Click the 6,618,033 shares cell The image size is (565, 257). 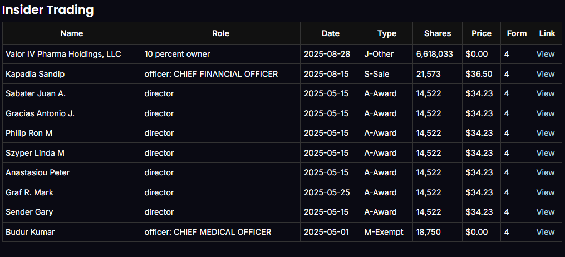(x=434, y=54)
